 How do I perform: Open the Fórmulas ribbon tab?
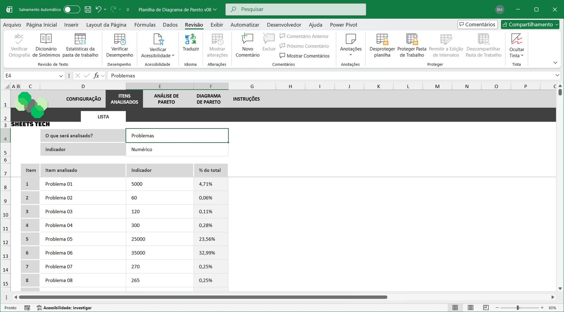[145, 25]
